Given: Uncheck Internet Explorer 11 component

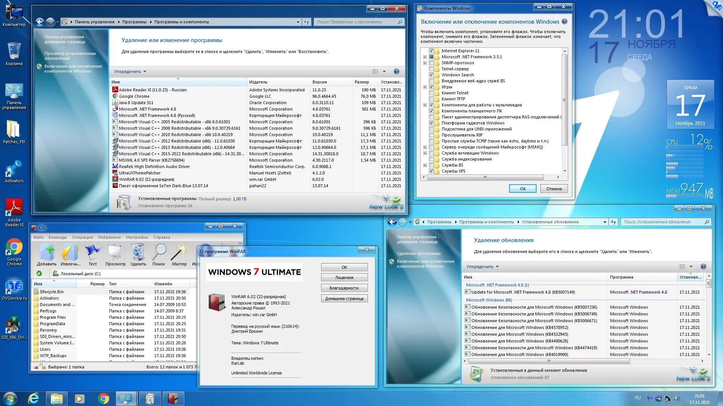Looking at the screenshot, I should [x=431, y=51].
